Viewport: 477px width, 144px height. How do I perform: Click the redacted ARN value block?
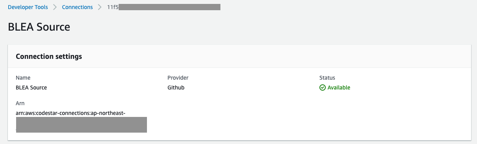tap(81, 125)
